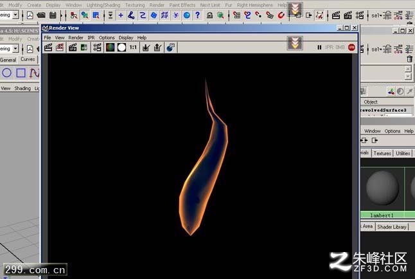This screenshot has width=415, height=279.
Task: Click 1:1 real size button in Render View
Action: [x=133, y=48]
